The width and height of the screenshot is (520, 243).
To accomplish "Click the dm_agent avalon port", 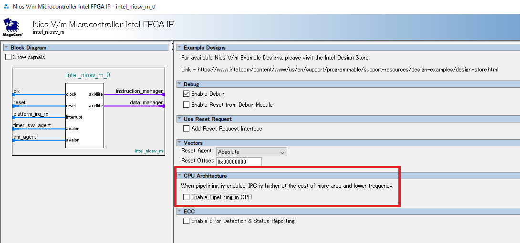I will pos(25,137).
